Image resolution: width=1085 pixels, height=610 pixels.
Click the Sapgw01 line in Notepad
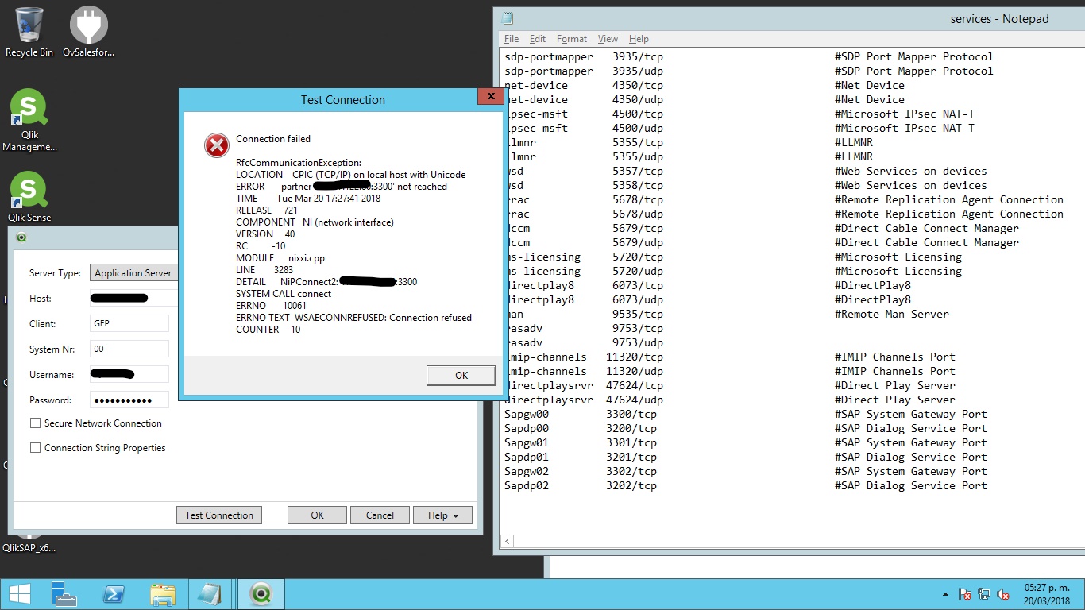pos(745,442)
